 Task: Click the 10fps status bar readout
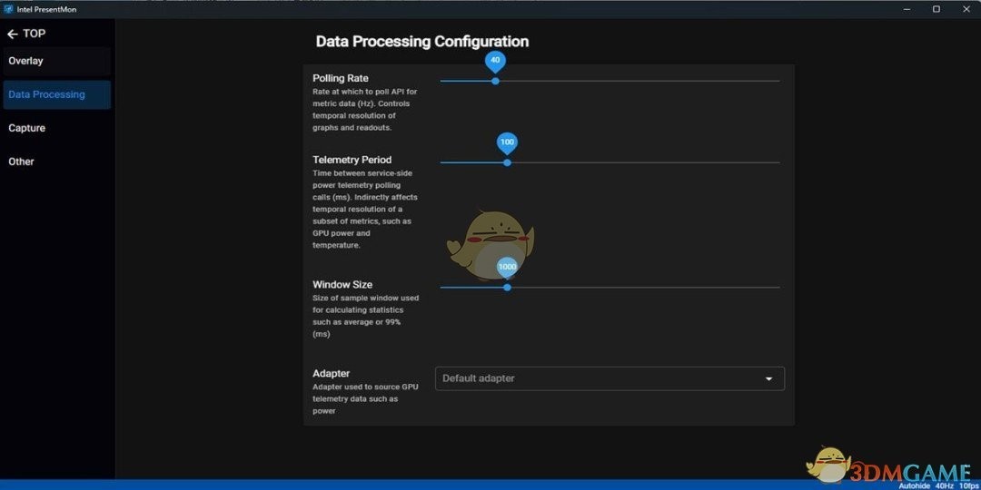point(967,485)
